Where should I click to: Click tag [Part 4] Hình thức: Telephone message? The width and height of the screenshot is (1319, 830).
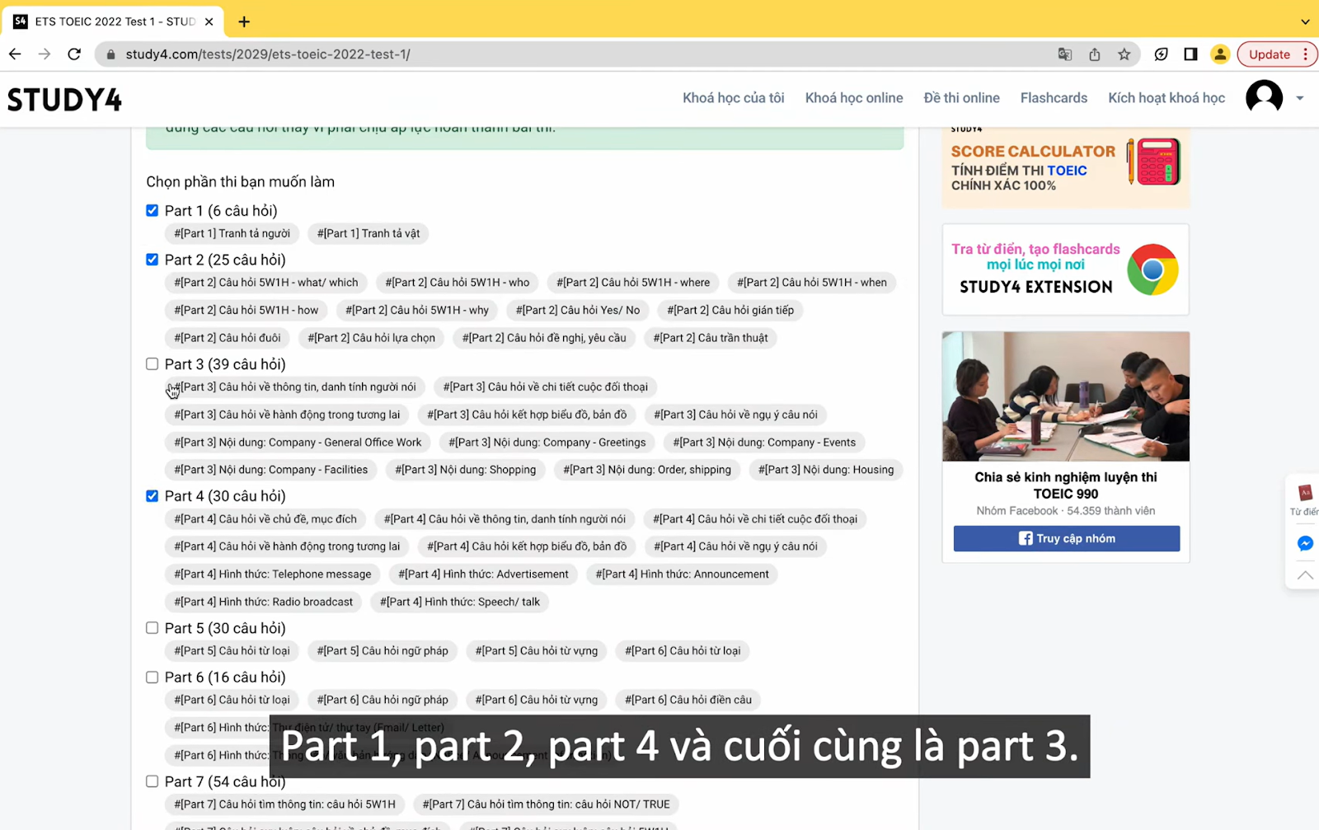tap(273, 574)
